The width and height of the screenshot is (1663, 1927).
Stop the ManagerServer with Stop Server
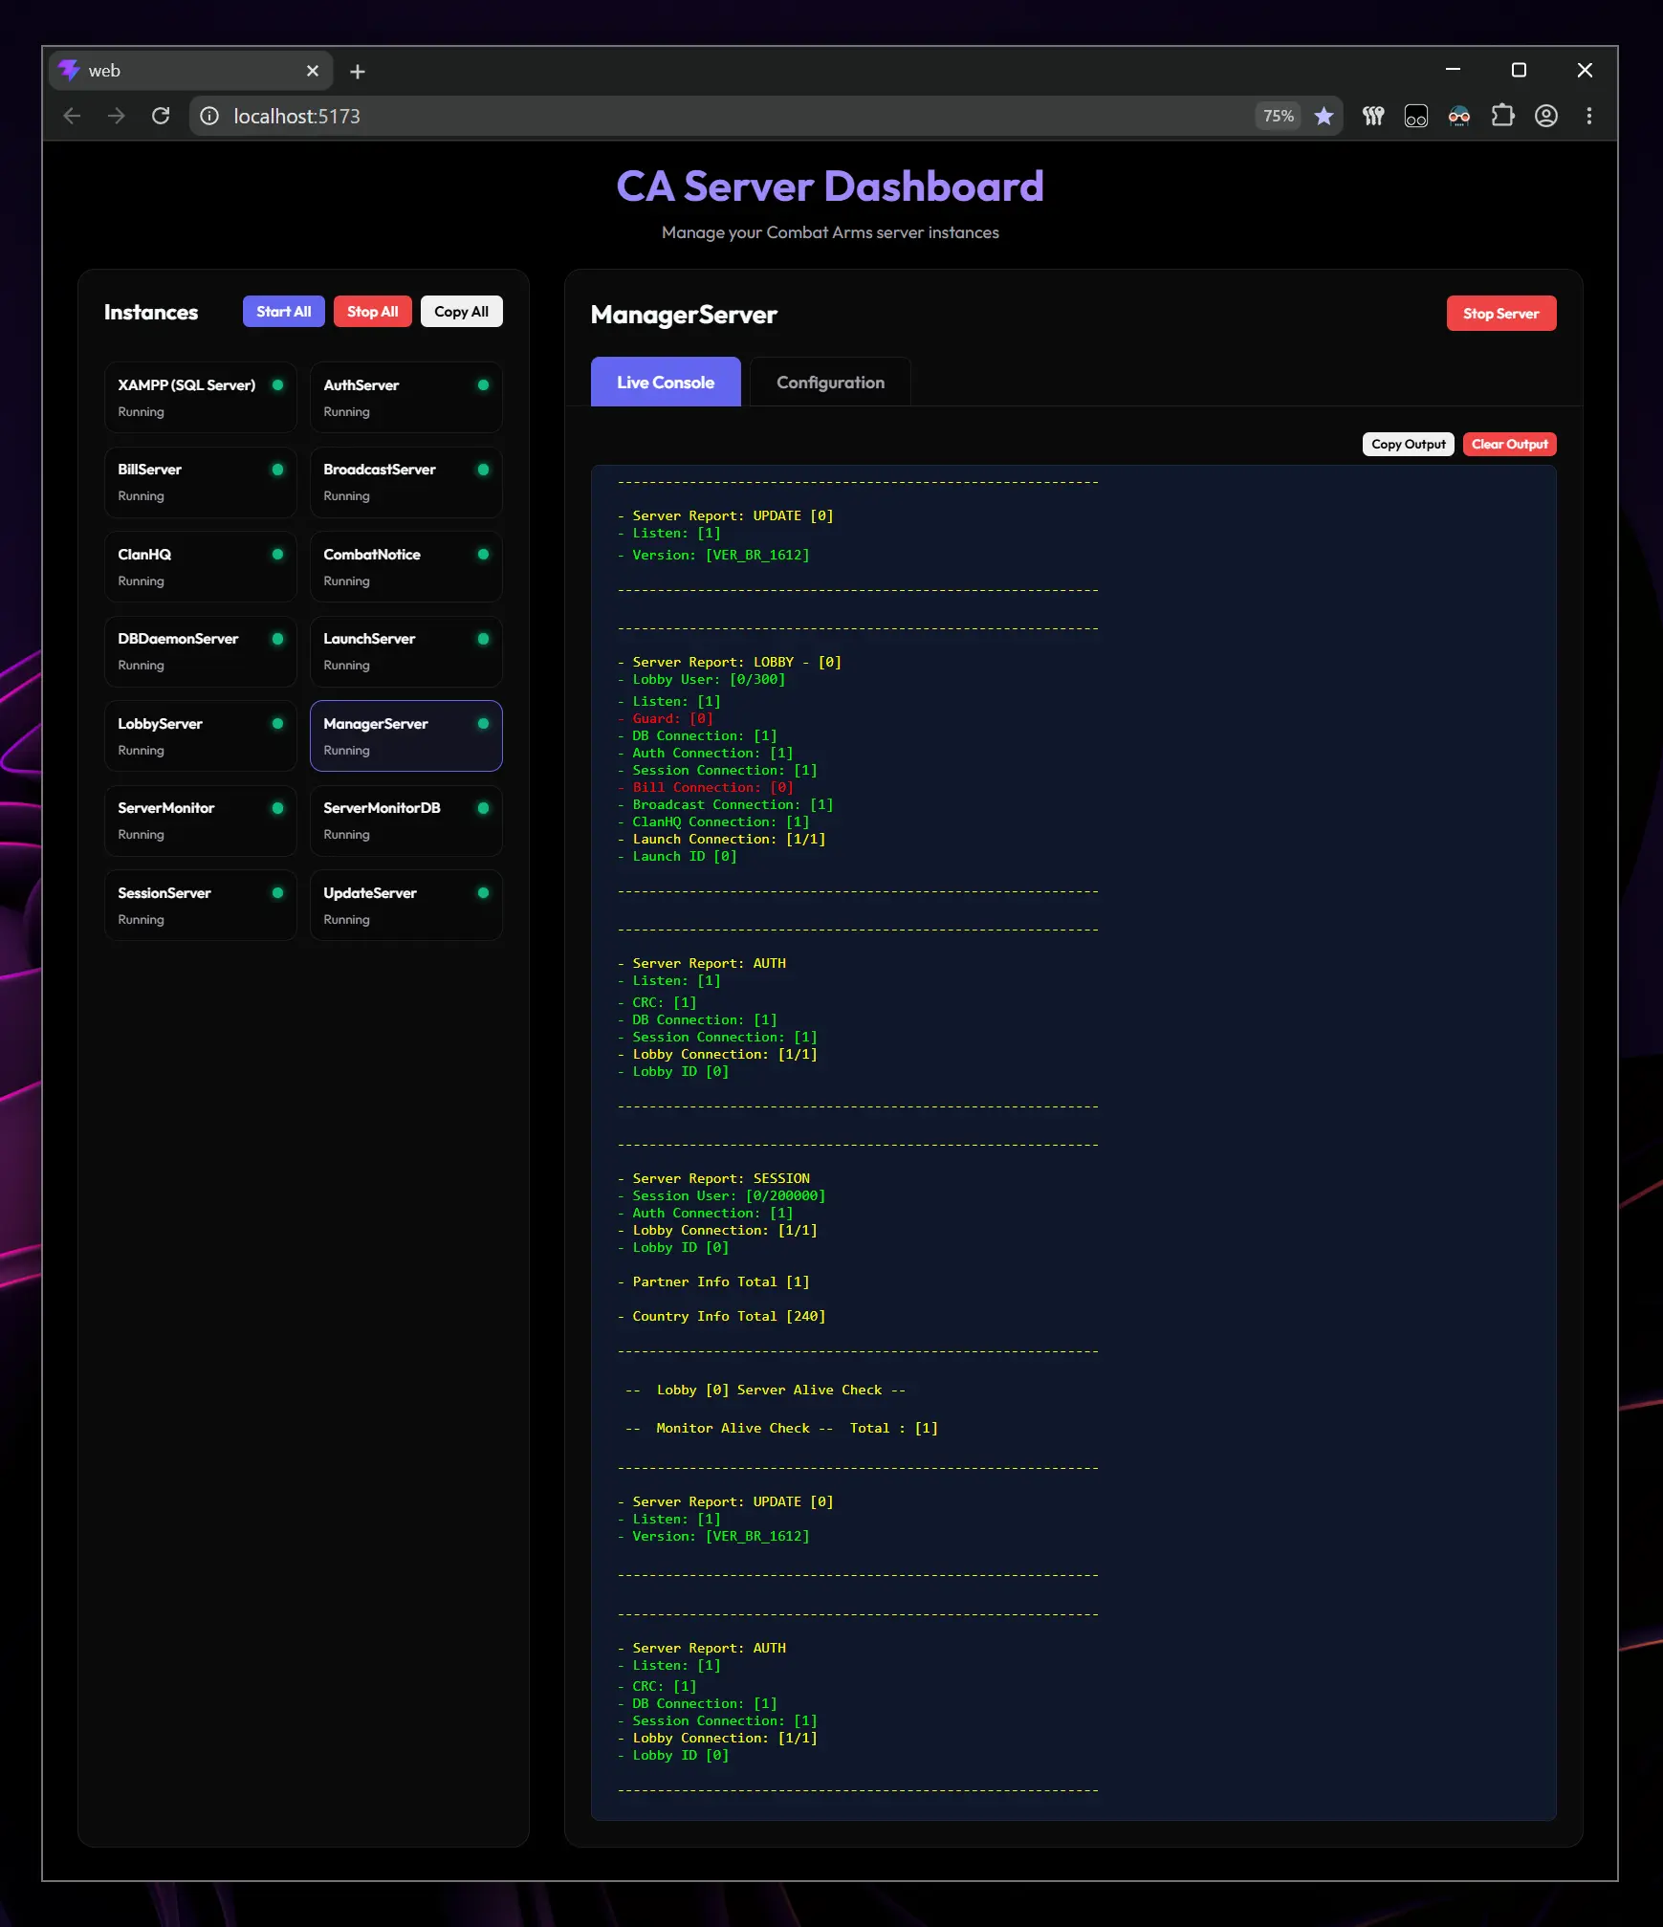click(x=1501, y=314)
